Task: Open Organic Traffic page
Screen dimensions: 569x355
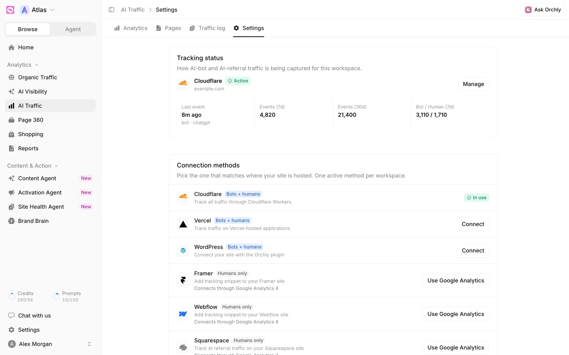Action: [50, 77]
